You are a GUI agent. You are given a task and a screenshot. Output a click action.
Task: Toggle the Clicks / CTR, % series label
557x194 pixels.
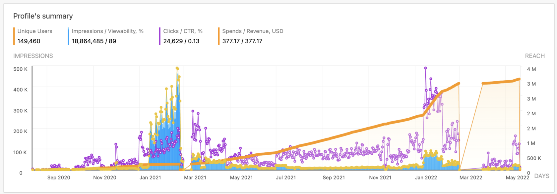[x=183, y=31]
